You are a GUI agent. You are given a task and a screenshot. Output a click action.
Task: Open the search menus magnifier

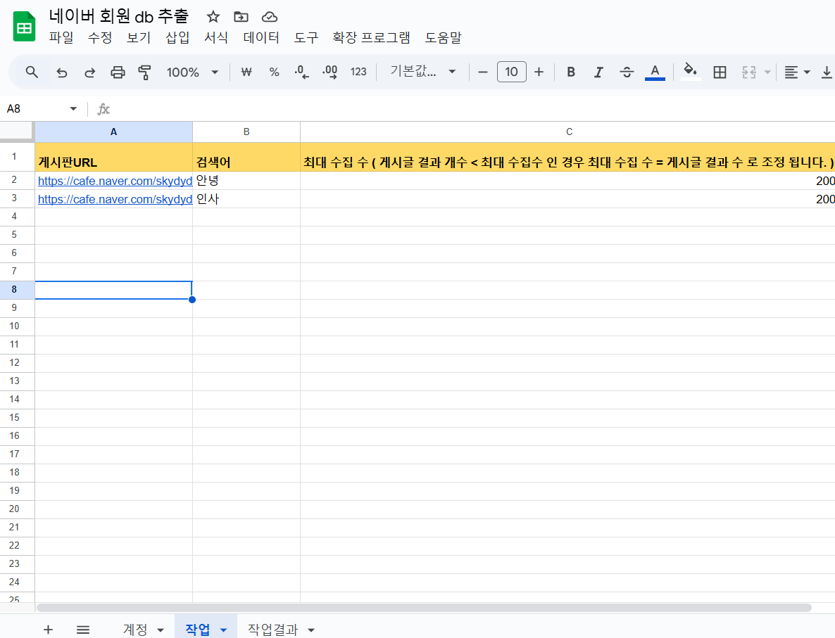point(32,72)
